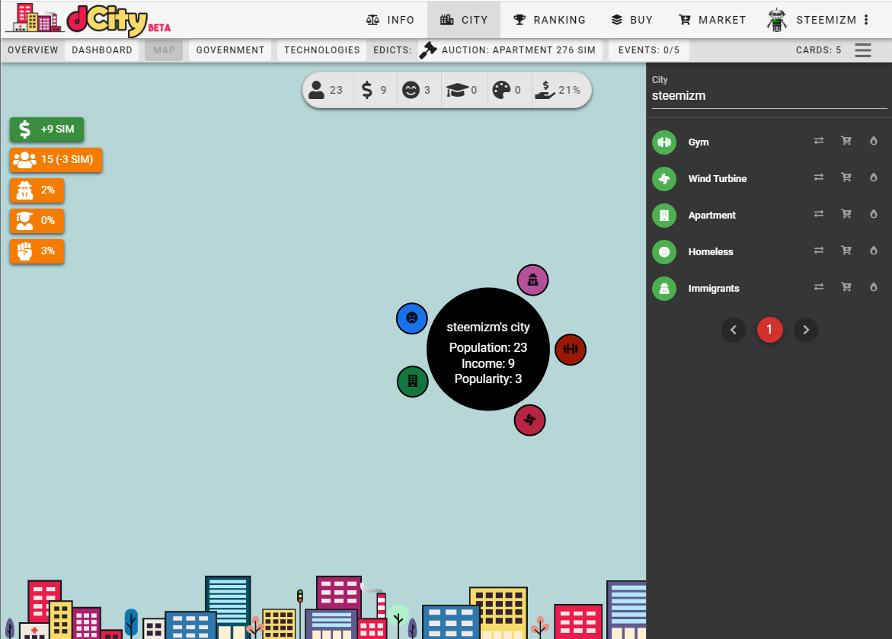The width and height of the screenshot is (892, 639).
Task: Switch to the Government view
Action: (230, 50)
